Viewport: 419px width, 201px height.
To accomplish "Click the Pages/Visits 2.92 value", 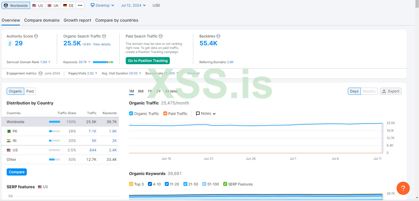I will pyautogui.click(x=91, y=73).
